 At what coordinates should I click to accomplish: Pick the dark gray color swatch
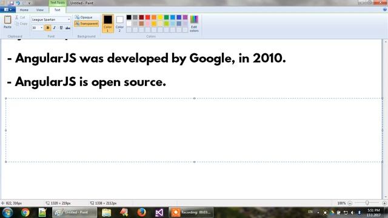point(135,17)
